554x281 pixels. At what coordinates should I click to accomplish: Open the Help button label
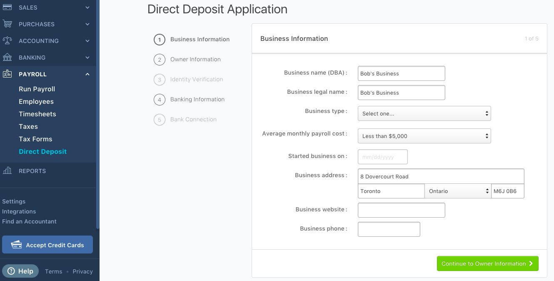click(26, 271)
